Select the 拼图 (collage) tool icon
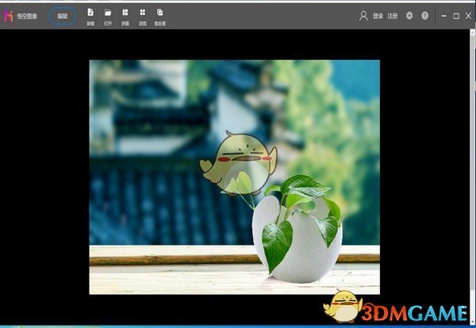 point(125,13)
